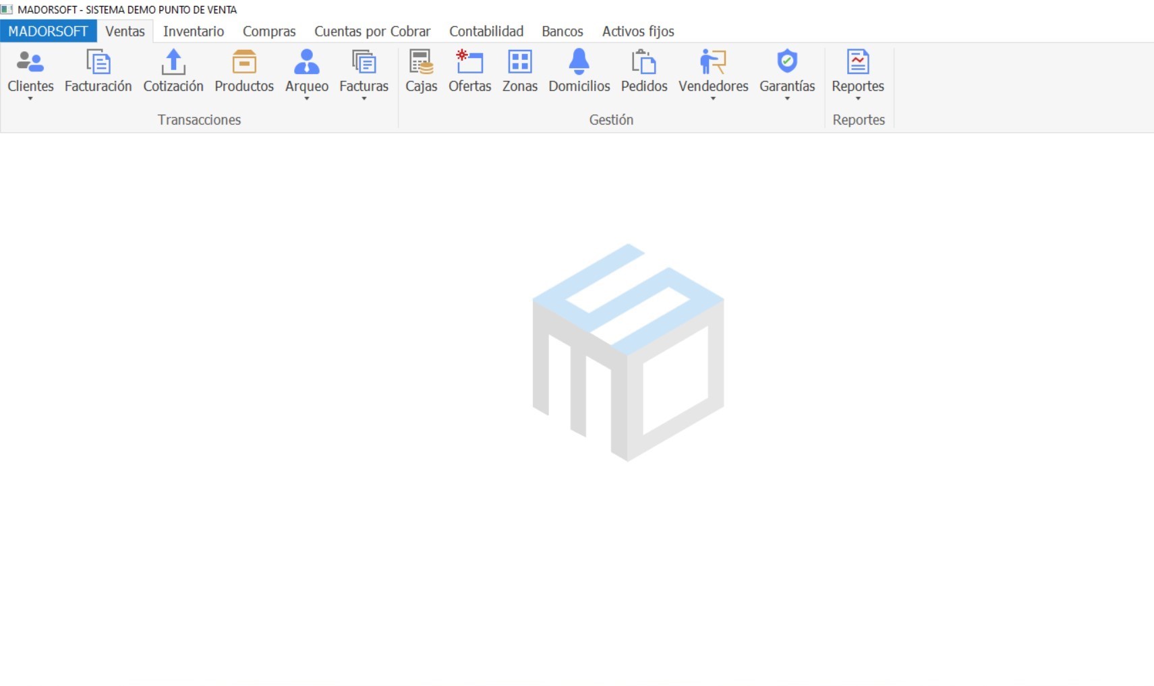Expand the Clientes dropdown arrow
Image resolution: width=1154 pixels, height=686 pixels.
pos(30,98)
